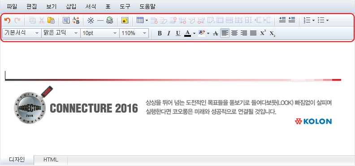Expand the 110% line spacing dropdown

point(134,33)
